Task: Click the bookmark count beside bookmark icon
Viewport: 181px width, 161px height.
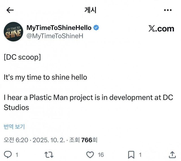Action: point(140,155)
